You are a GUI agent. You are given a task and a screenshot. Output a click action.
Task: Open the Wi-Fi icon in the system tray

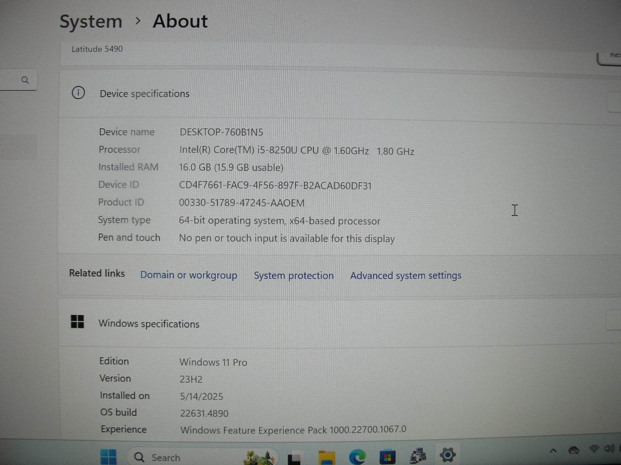pos(595,450)
